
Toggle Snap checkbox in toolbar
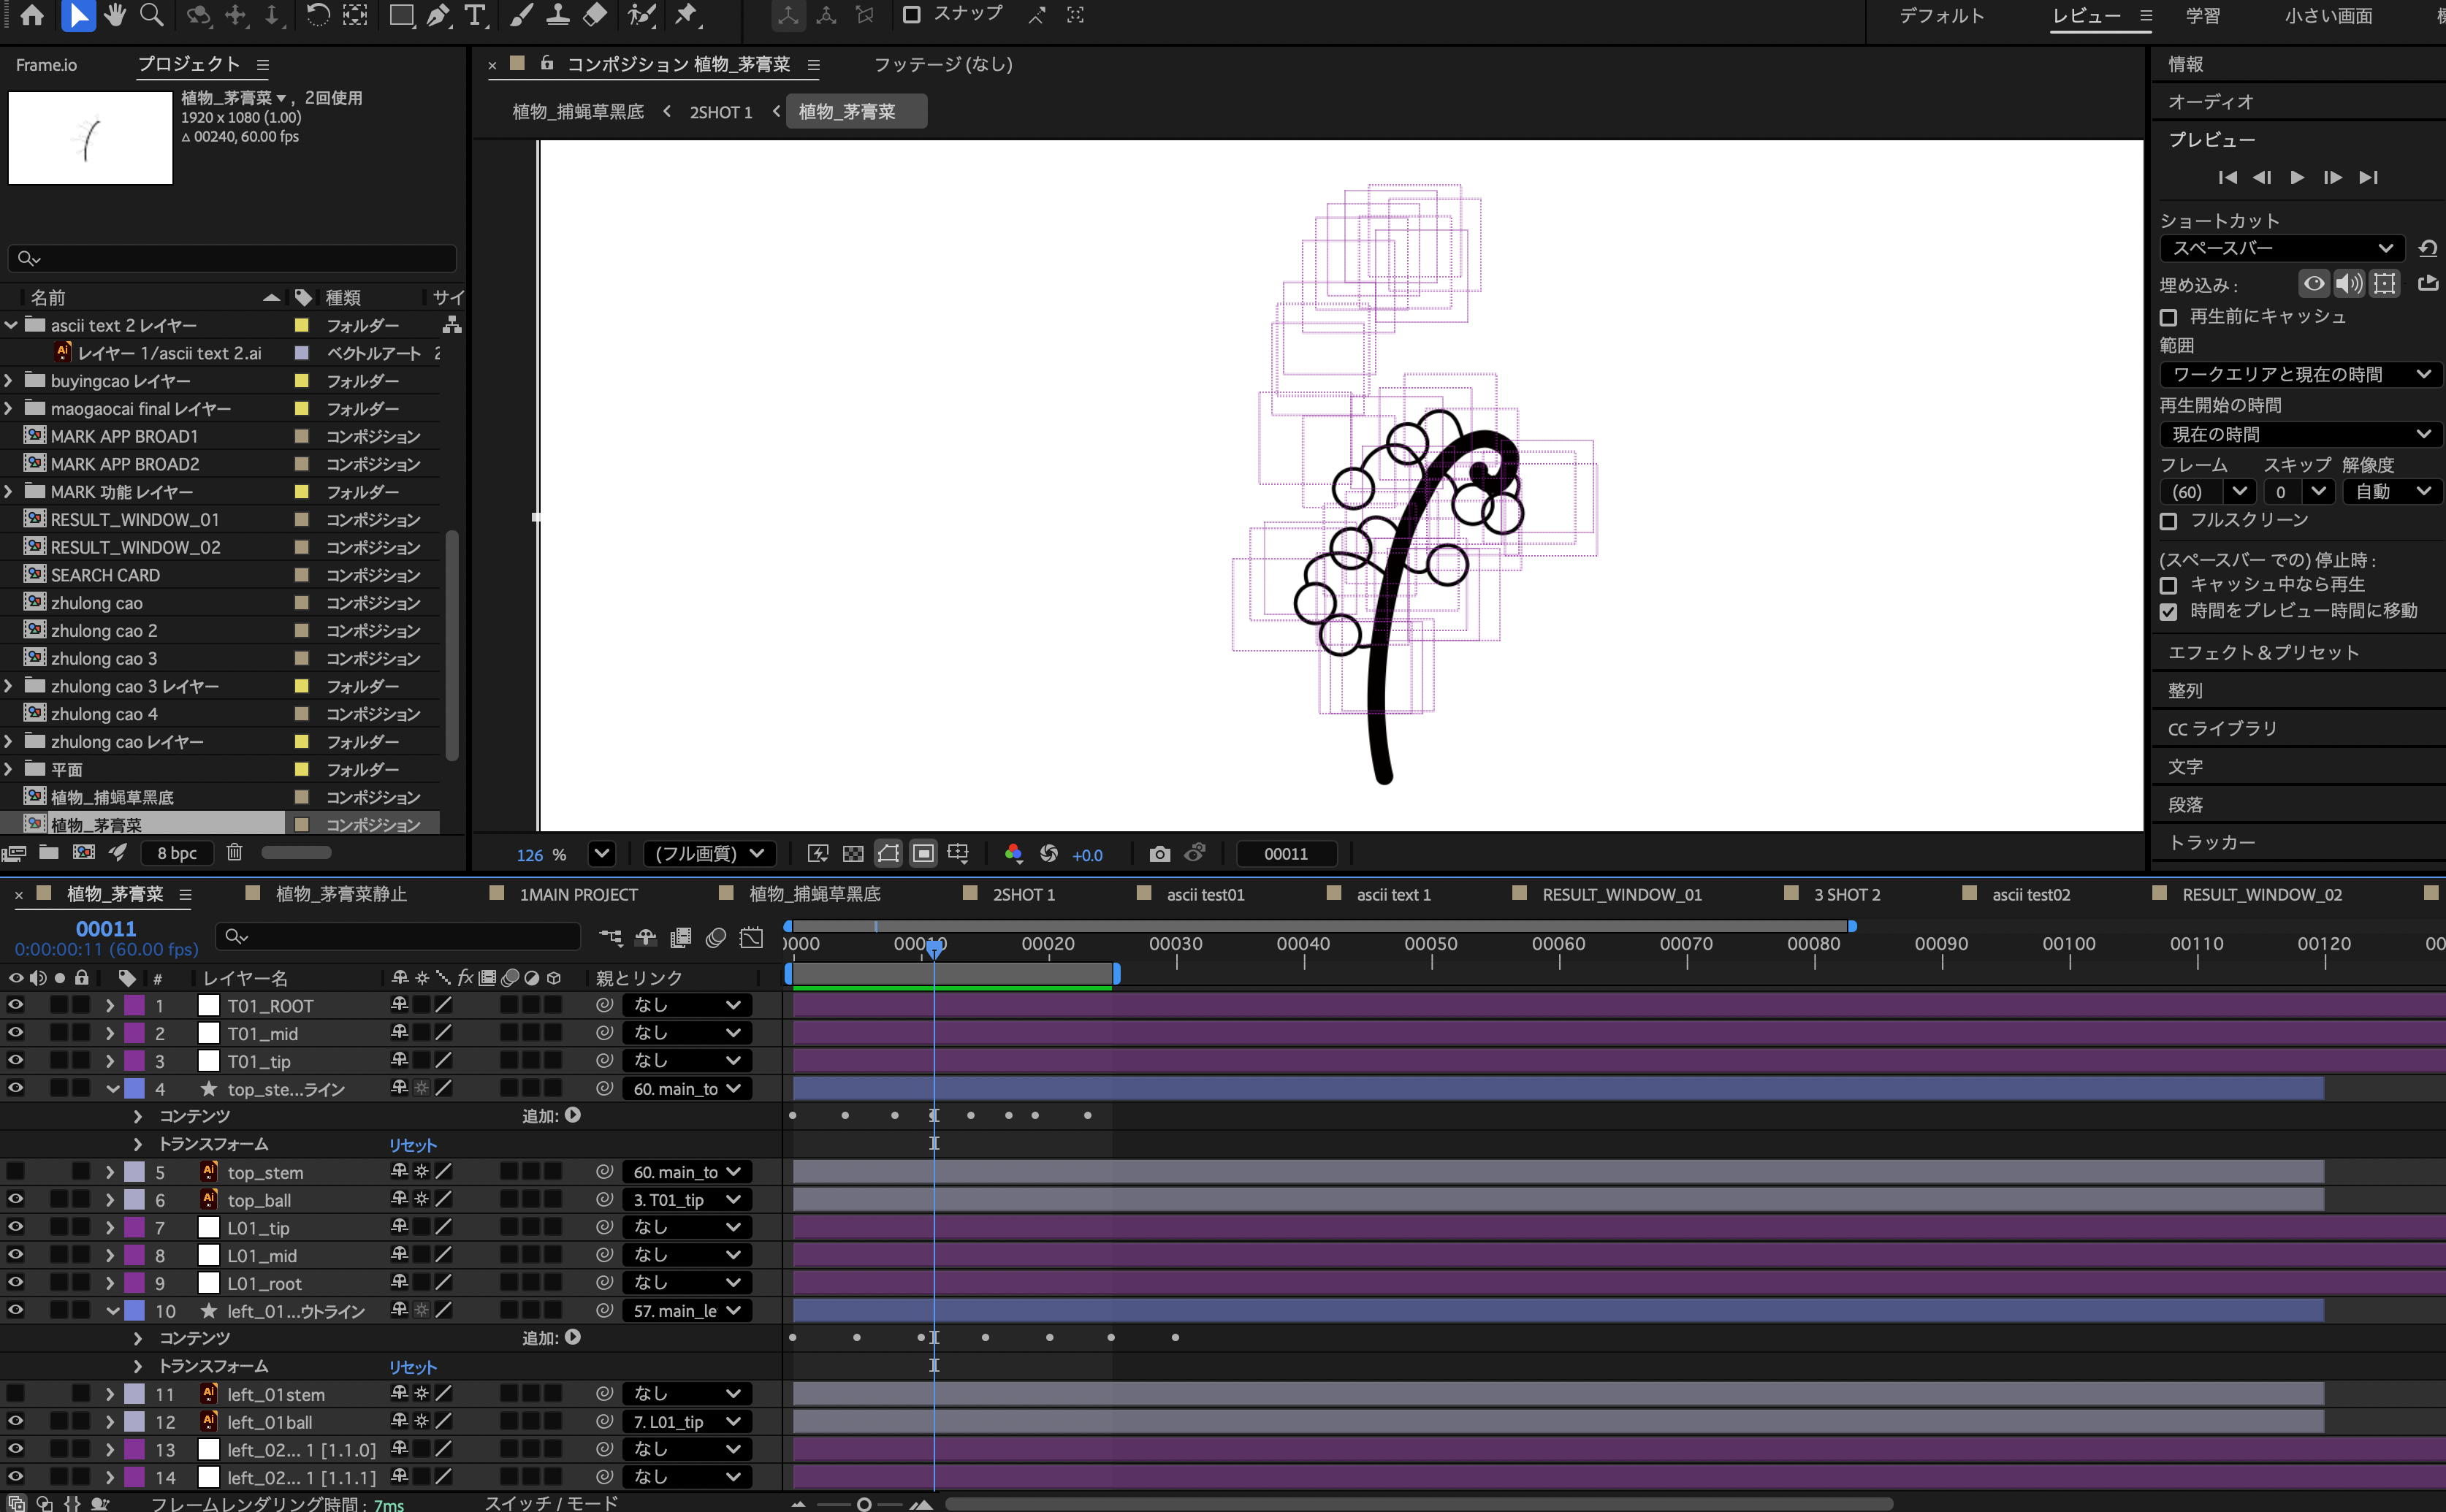(x=911, y=15)
